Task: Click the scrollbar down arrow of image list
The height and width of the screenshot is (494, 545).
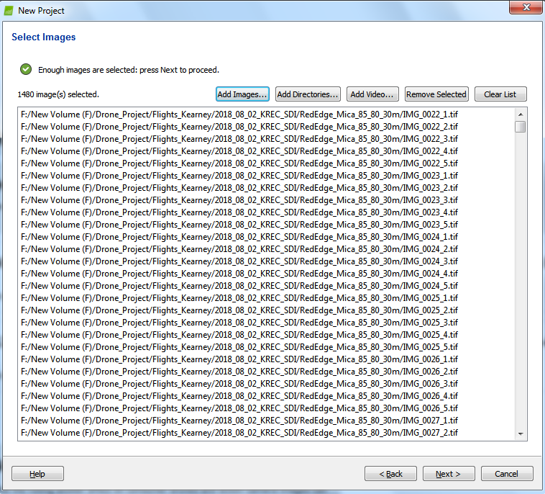Action: [x=521, y=434]
